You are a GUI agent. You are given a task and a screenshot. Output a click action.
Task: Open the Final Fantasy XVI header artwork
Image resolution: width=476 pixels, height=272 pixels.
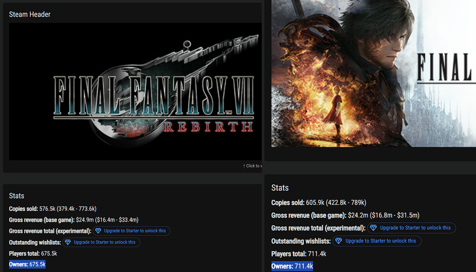click(x=374, y=73)
